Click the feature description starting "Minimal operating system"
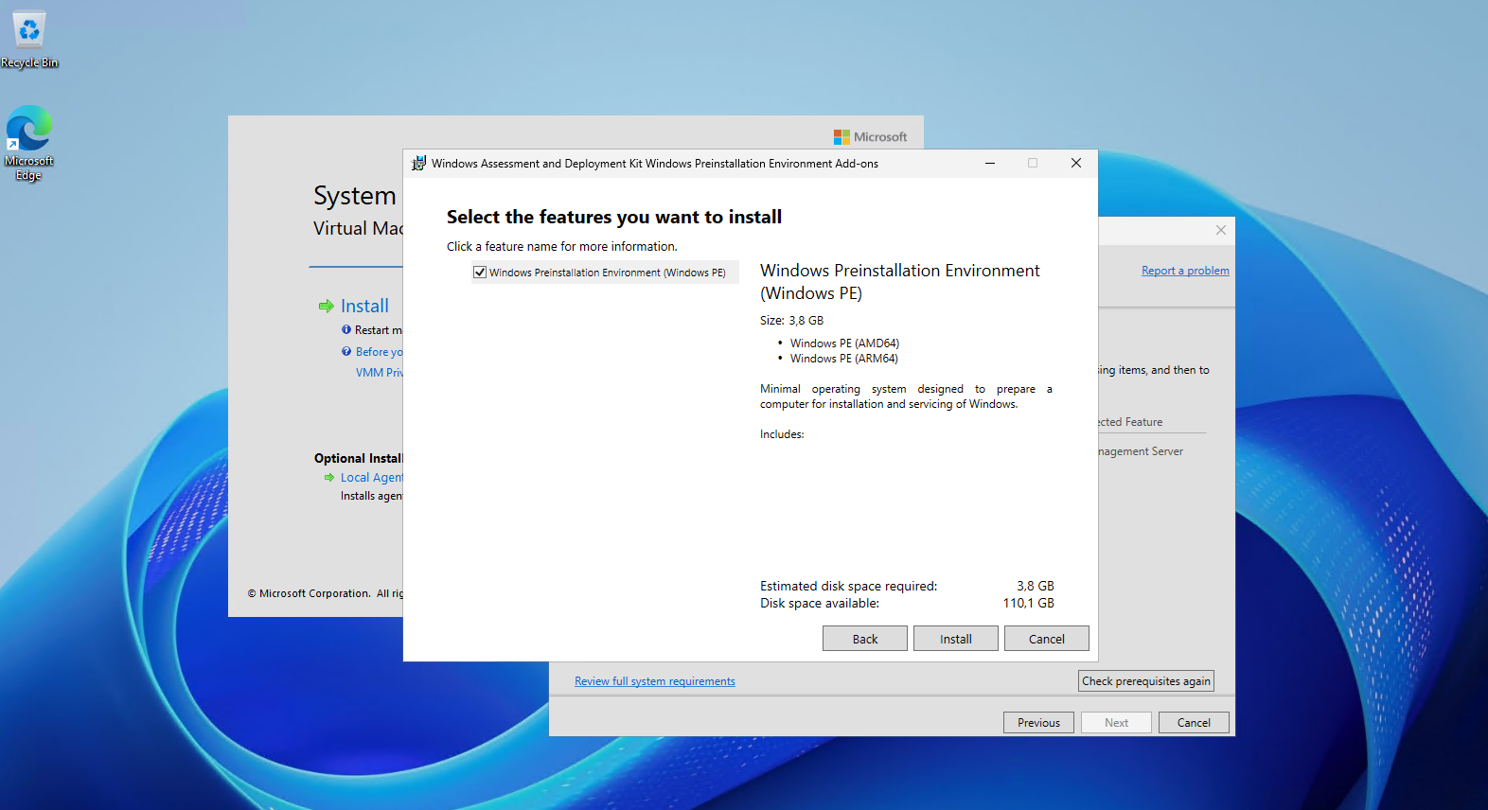This screenshot has width=1488, height=810. [x=906, y=396]
